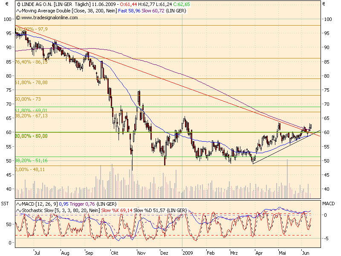Click the wave icon beside MACD legend
The width and height of the screenshot is (341, 256).
click(19, 204)
